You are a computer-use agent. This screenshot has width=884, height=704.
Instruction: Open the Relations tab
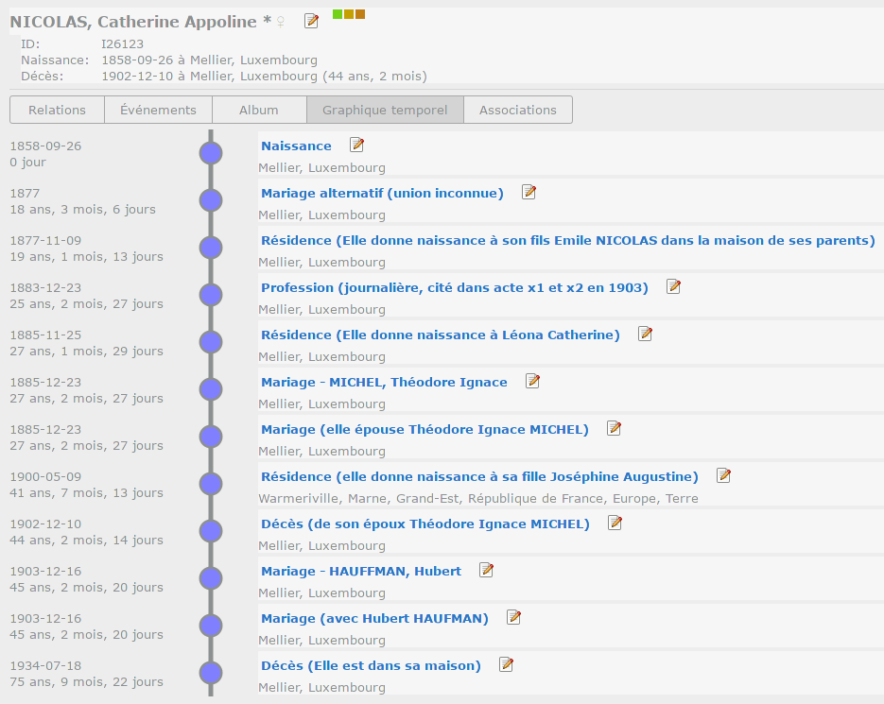click(x=57, y=110)
